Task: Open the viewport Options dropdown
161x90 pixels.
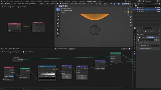Action: pyautogui.click(x=129, y=6)
